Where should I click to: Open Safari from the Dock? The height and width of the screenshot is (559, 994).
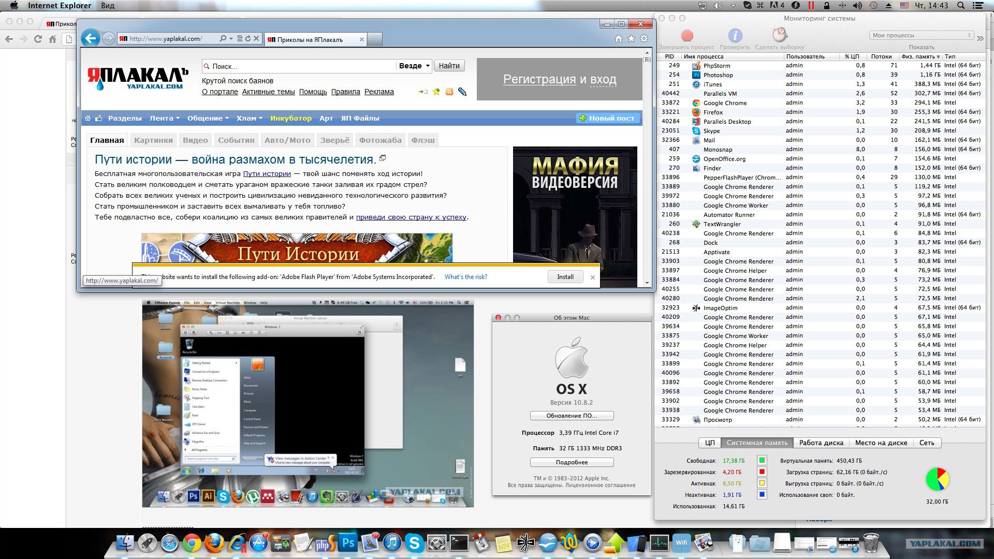[169, 543]
